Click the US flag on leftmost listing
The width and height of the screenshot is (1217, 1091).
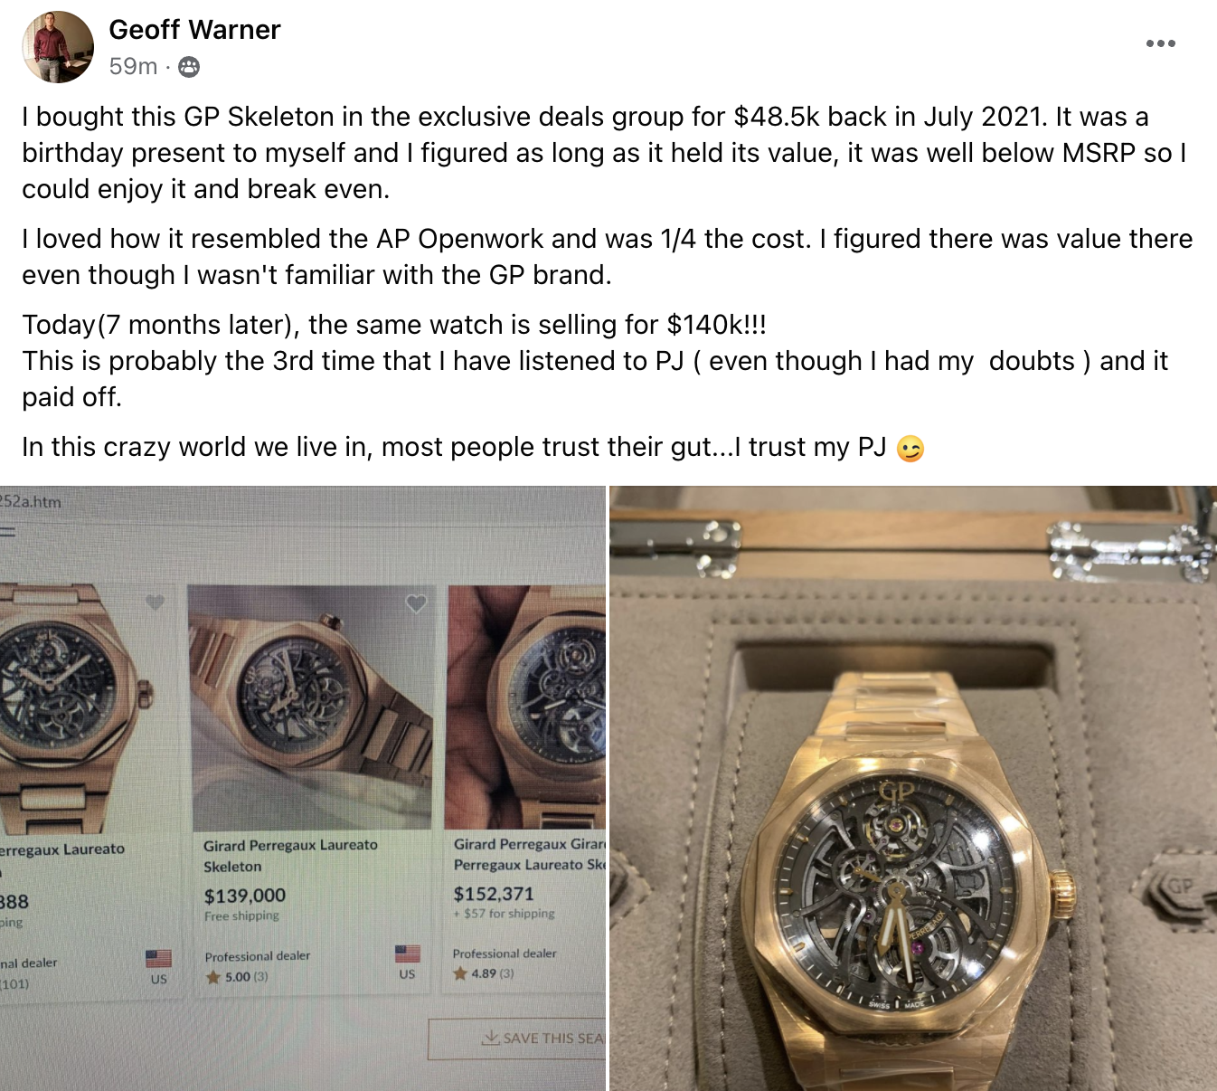[158, 959]
